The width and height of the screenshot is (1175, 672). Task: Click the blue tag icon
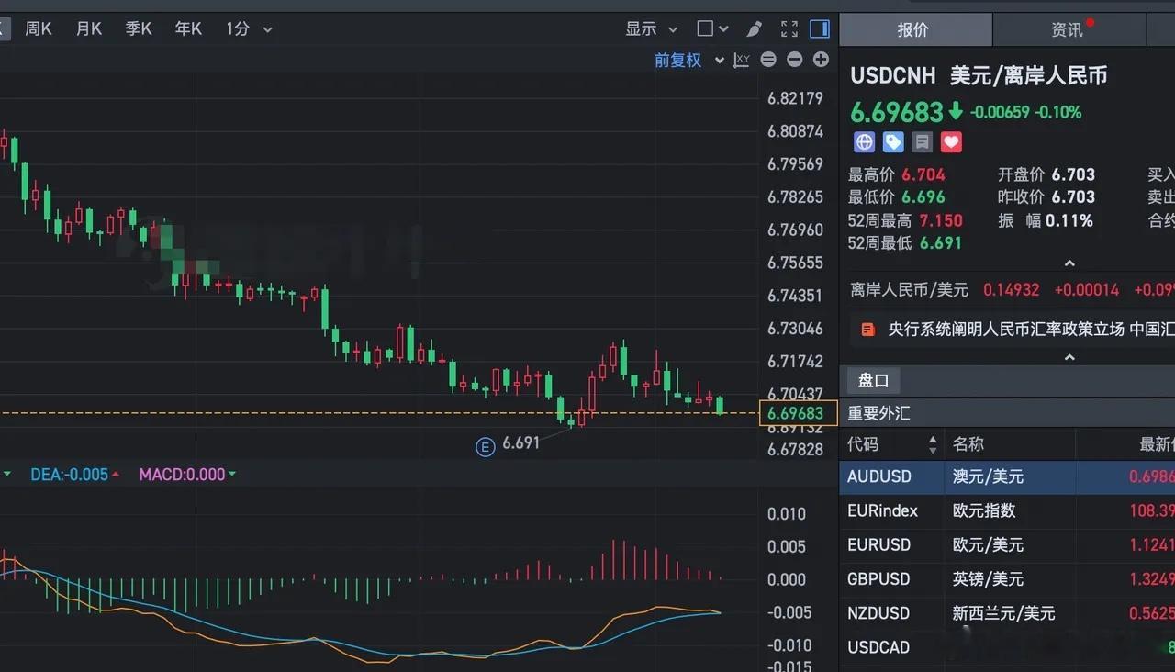click(893, 142)
